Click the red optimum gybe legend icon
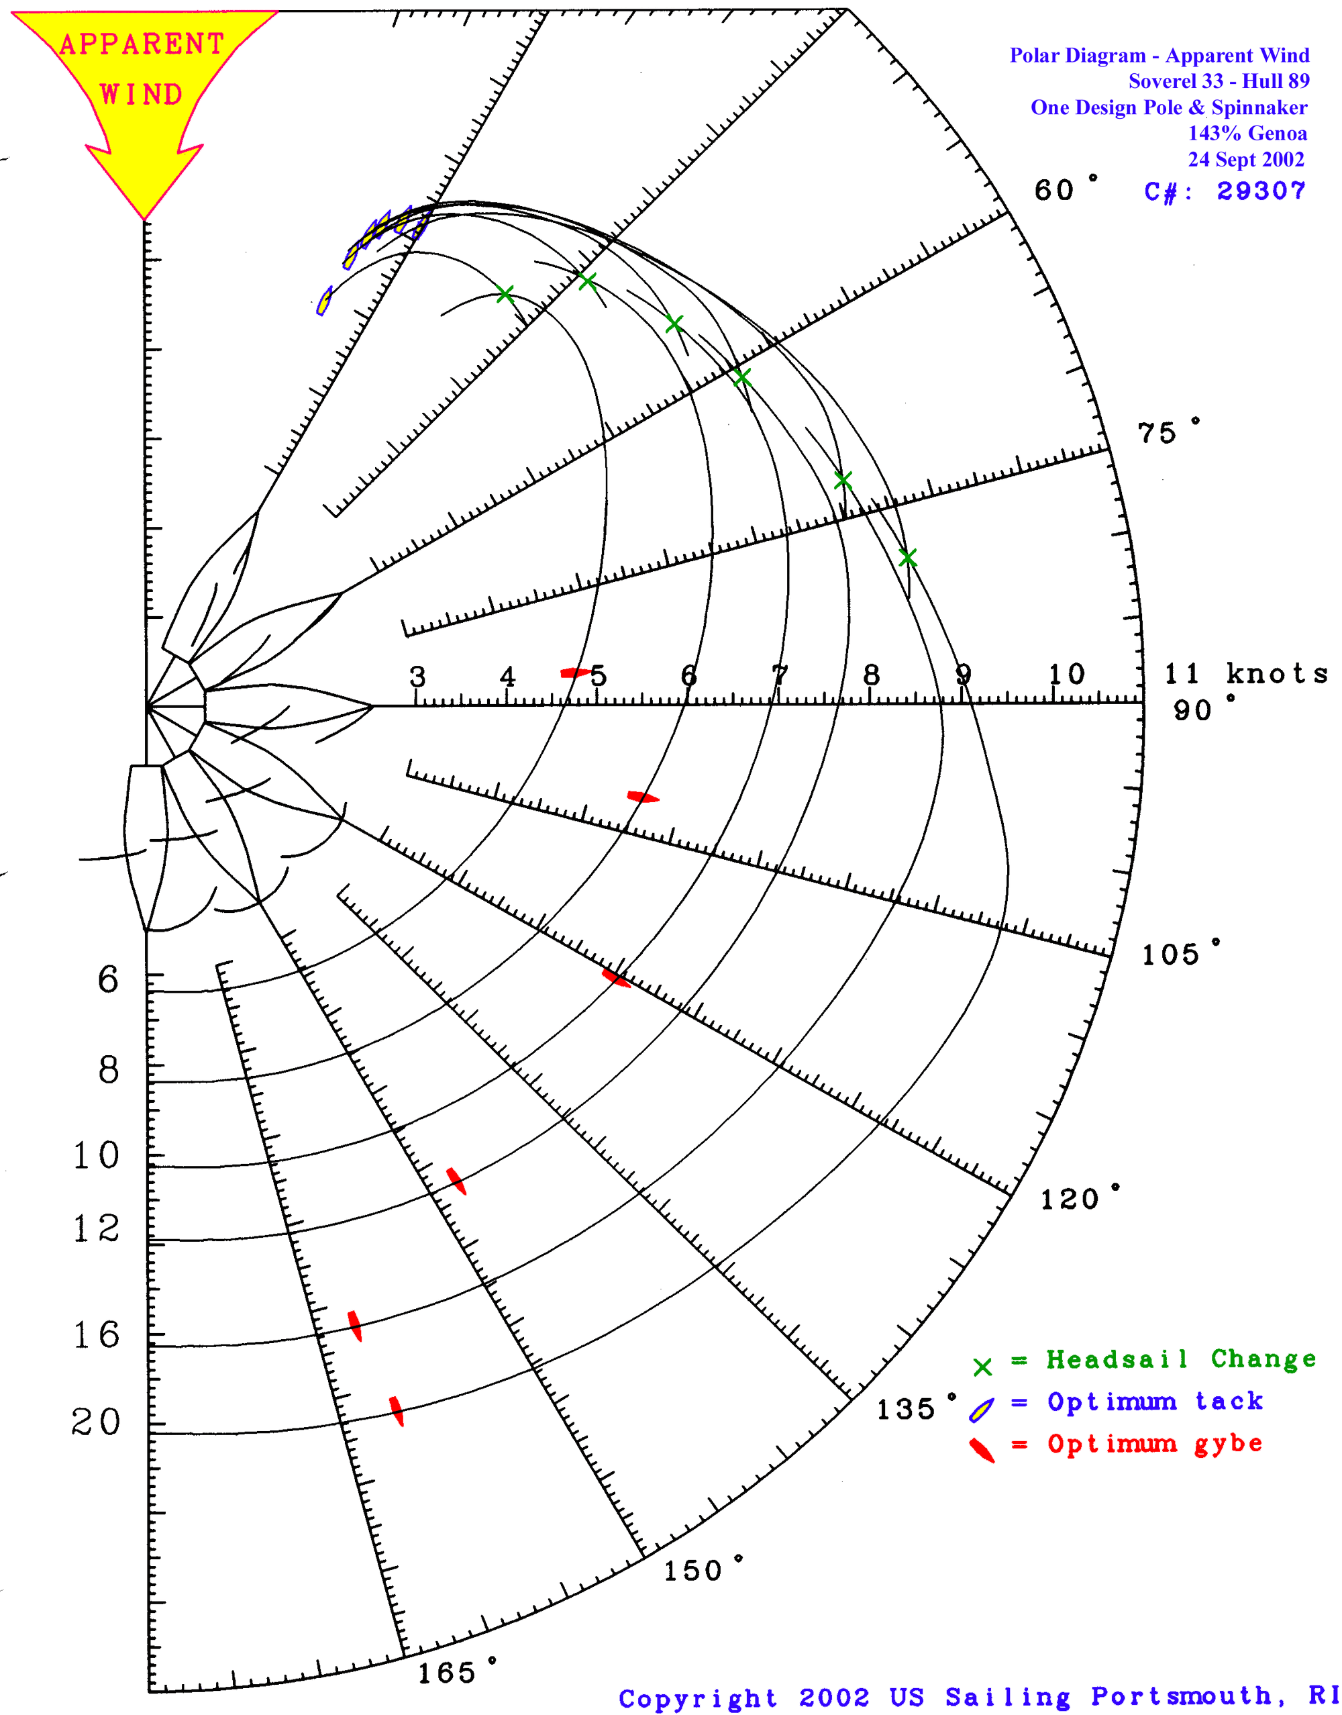The width and height of the screenshot is (1342, 1715). coord(982,1450)
